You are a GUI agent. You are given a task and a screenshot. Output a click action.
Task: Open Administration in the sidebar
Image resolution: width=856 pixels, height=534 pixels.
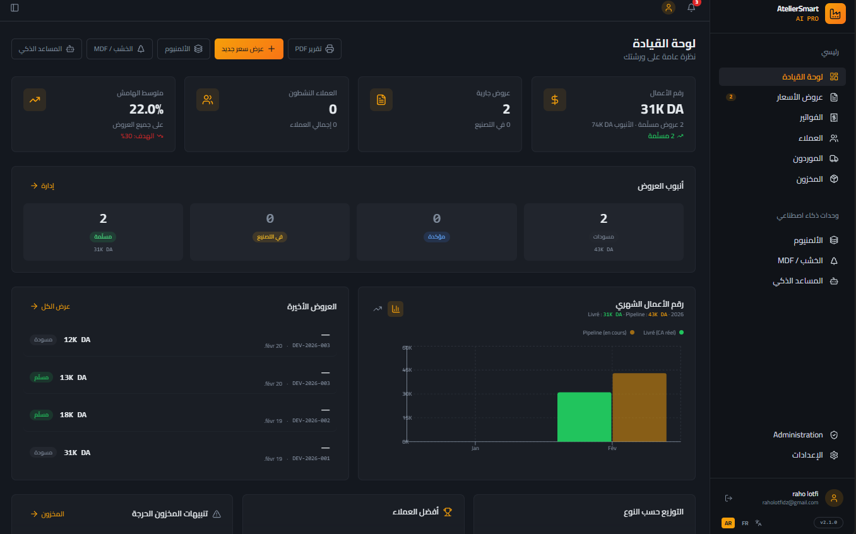click(x=799, y=435)
